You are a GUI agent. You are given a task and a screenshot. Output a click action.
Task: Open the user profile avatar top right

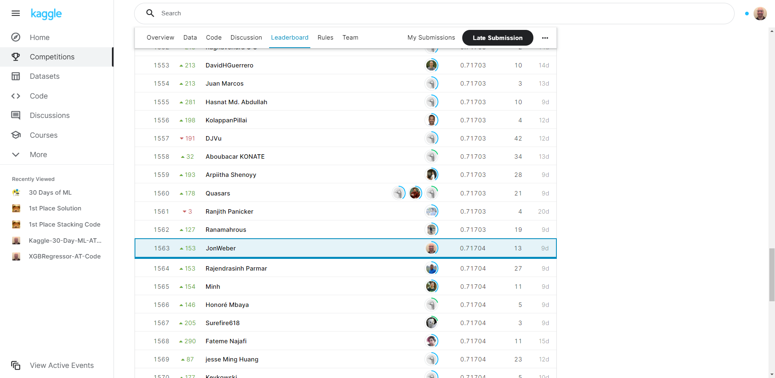(x=760, y=13)
